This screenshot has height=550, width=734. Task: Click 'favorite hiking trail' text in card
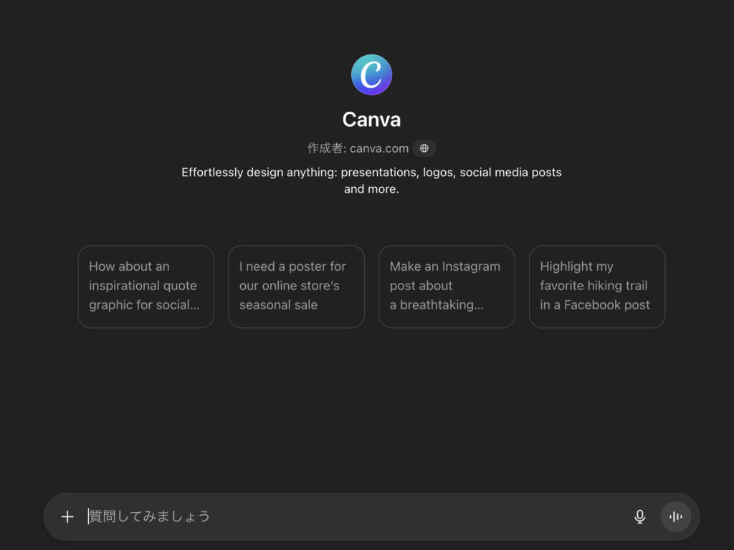594,286
